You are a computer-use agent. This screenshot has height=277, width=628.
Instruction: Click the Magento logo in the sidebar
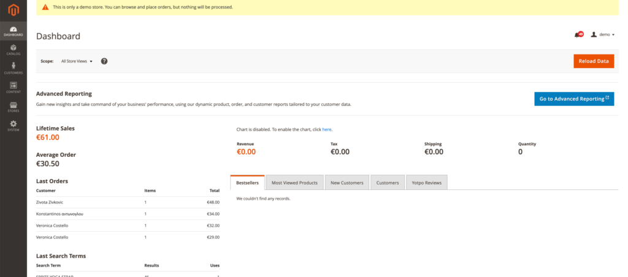click(13, 10)
